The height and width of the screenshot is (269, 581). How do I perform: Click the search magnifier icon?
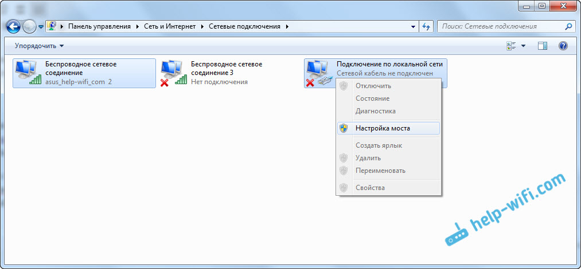tap(568, 26)
